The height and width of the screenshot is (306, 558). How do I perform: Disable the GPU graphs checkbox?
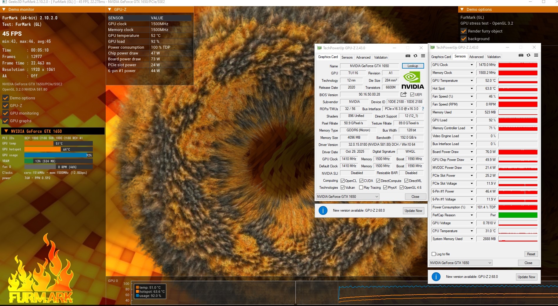[5, 121]
